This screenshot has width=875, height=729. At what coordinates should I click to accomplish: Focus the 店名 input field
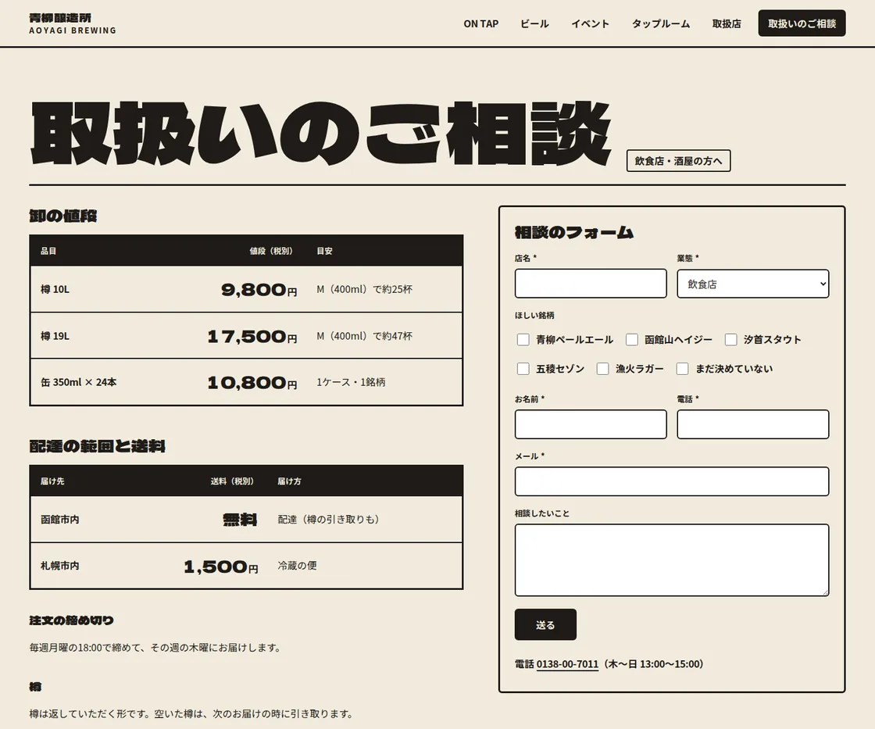coord(591,284)
